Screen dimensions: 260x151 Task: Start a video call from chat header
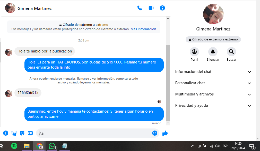pyautogui.click(x=151, y=8)
